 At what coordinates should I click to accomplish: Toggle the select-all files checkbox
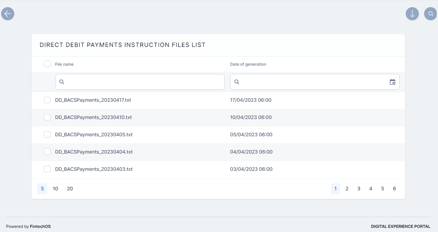tap(47, 64)
